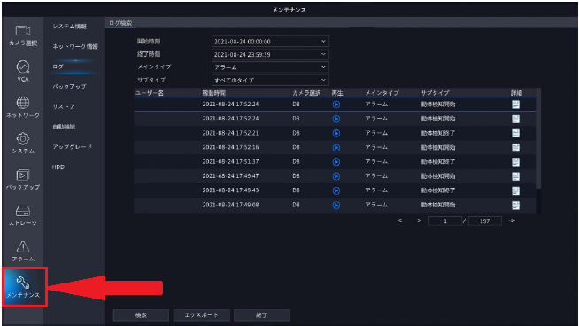Select HDD in the maintenance menu
Viewport: 579px width, 326px height.
[x=58, y=167]
